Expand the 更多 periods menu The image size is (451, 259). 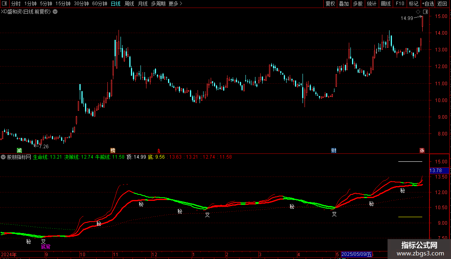coord(175,4)
